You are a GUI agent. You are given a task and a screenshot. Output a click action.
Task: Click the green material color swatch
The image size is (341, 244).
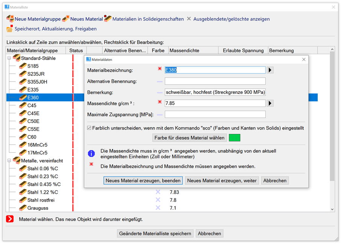coord(235,138)
